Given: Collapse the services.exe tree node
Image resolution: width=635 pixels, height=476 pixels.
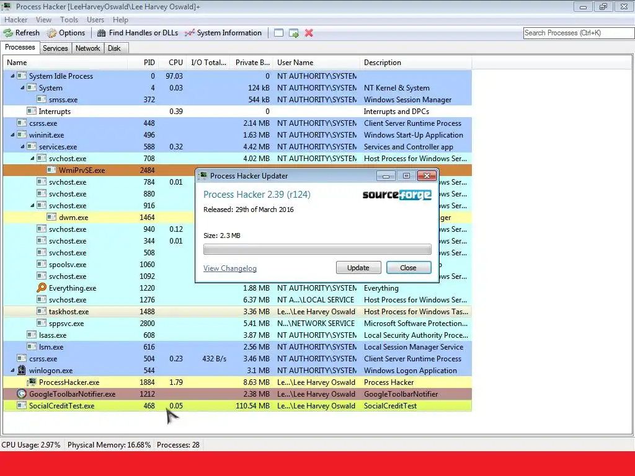Looking at the screenshot, I should point(22,146).
